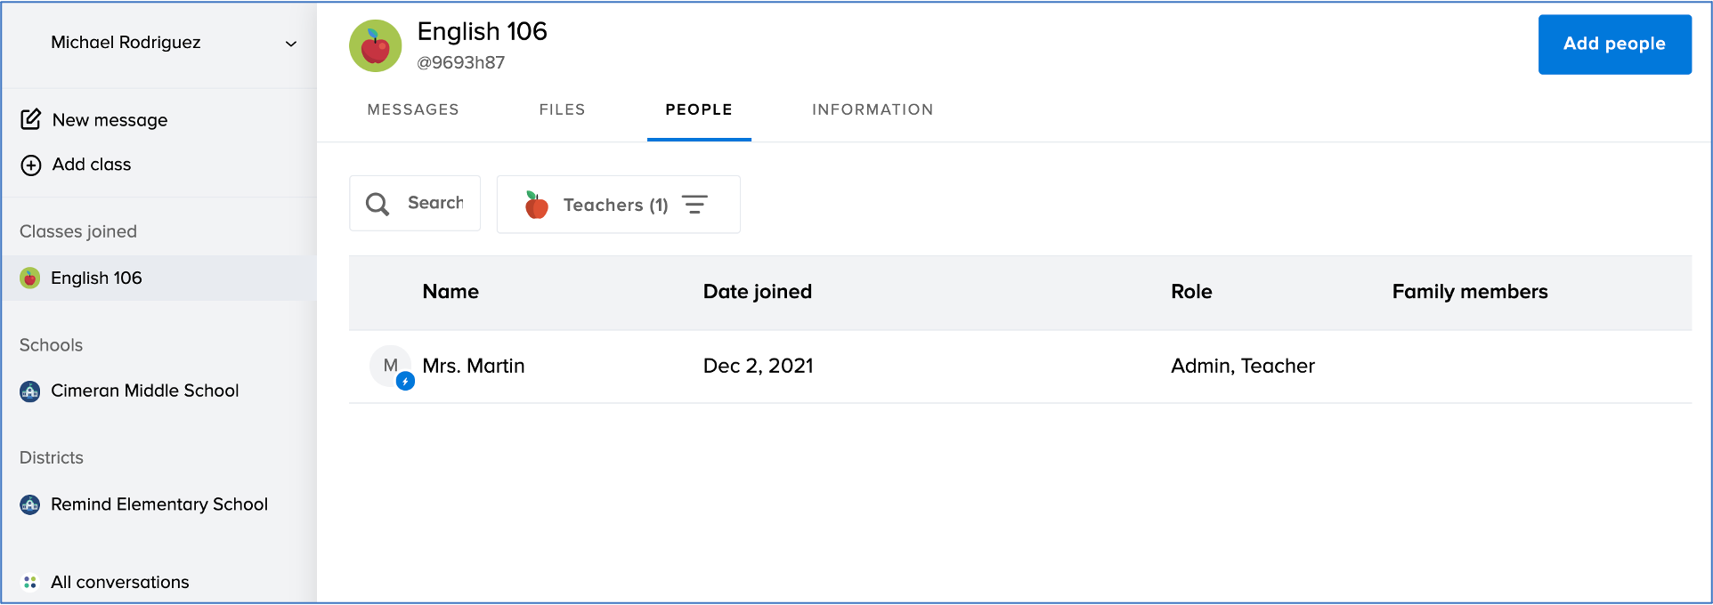Click the Remind Elementary School district icon
1713x605 pixels.
(x=30, y=504)
